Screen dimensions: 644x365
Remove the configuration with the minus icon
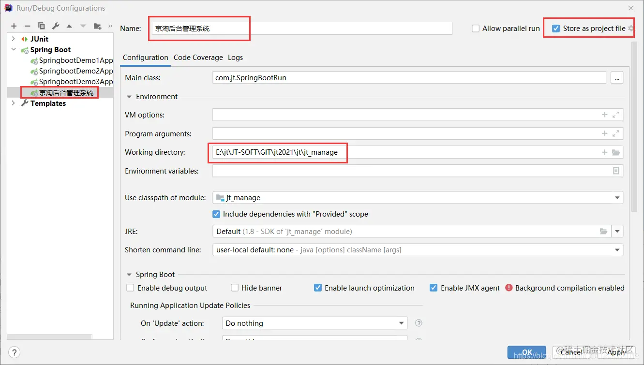pos(28,26)
